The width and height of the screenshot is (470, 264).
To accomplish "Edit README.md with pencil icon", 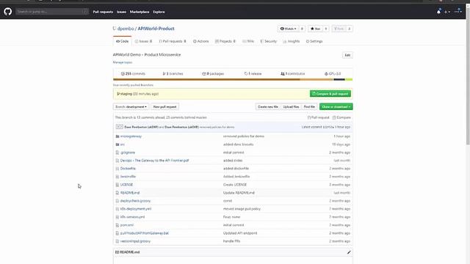I will [x=349, y=252].
